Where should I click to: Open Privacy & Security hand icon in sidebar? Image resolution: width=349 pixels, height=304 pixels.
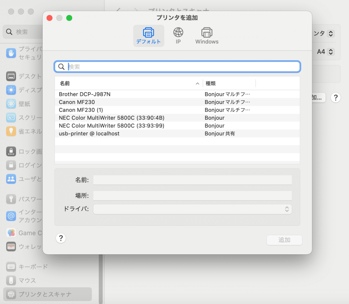click(11, 53)
